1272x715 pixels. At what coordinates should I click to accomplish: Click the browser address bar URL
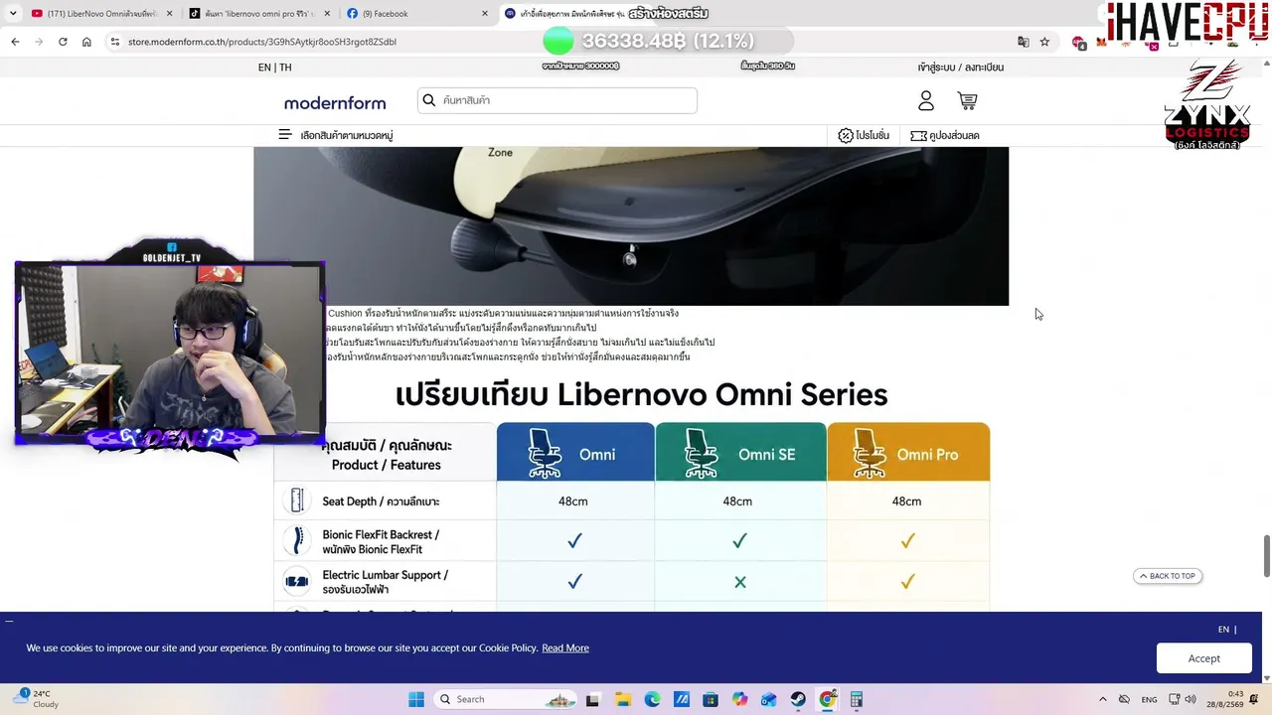(x=262, y=42)
